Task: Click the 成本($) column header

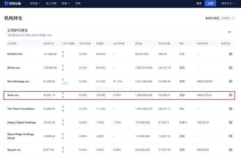Action: tap(138, 43)
